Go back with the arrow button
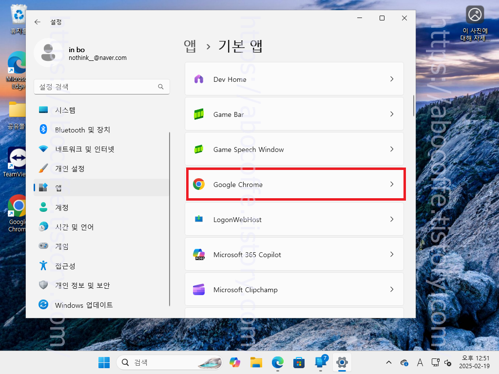Screen dimensions: 499x374 point(38,22)
